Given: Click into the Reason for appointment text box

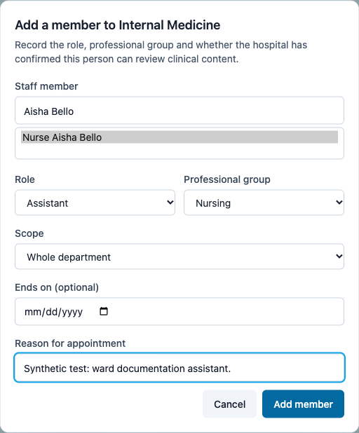Looking at the screenshot, I should [x=179, y=368].
